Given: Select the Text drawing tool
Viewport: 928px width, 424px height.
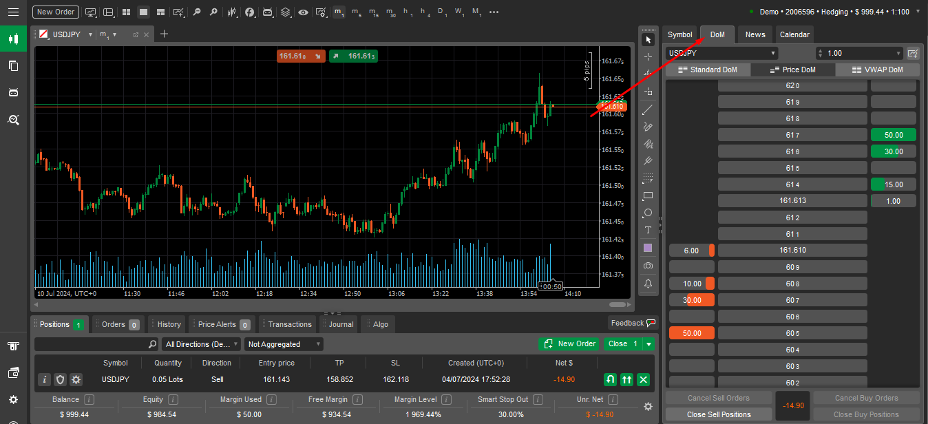Looking at the screenshot, I should (648, 230).
